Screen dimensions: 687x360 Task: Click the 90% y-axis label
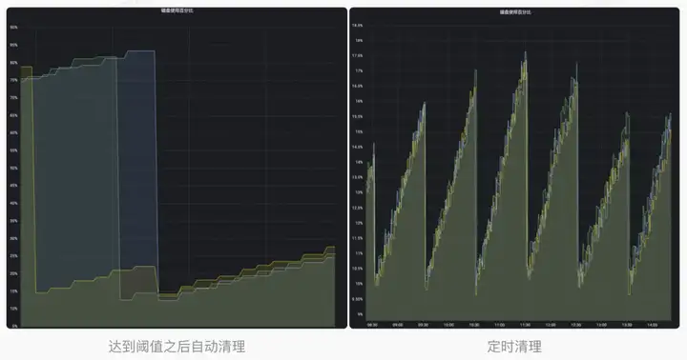tap(14, 28)
